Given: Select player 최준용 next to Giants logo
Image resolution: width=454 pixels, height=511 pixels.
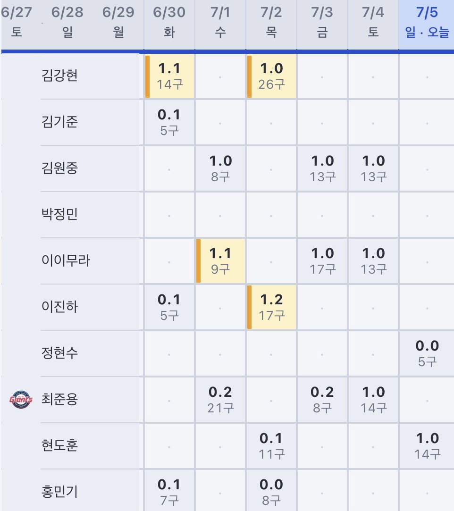Looking at the screenshot, I should (x=59, y=399).
